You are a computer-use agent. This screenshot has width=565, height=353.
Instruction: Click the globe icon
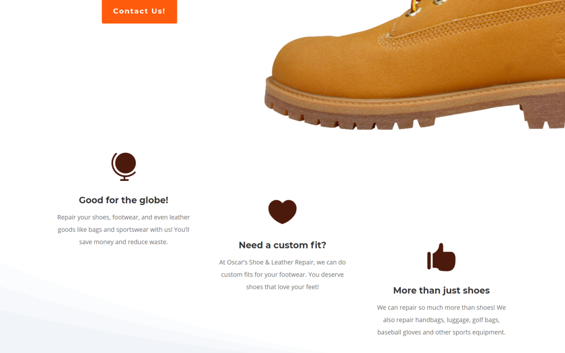[x=123, y=166]
